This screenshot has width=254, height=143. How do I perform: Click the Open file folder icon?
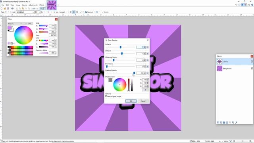(x=5, y=9)
